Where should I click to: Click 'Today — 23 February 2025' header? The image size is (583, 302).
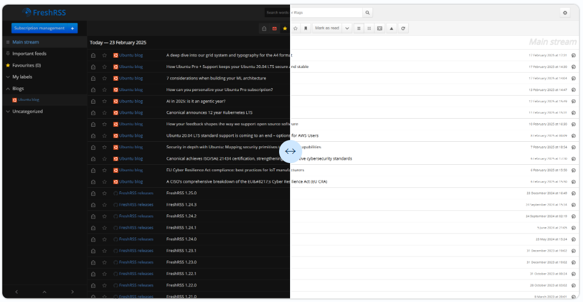click(x=118, y=43)
